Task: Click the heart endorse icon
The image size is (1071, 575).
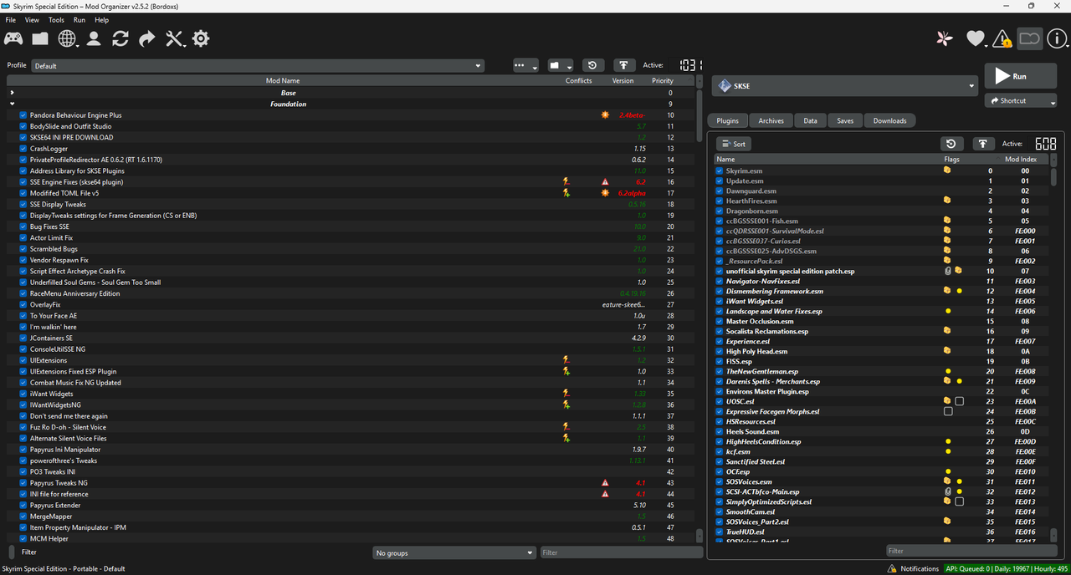Action: click(x=975, y=38)
